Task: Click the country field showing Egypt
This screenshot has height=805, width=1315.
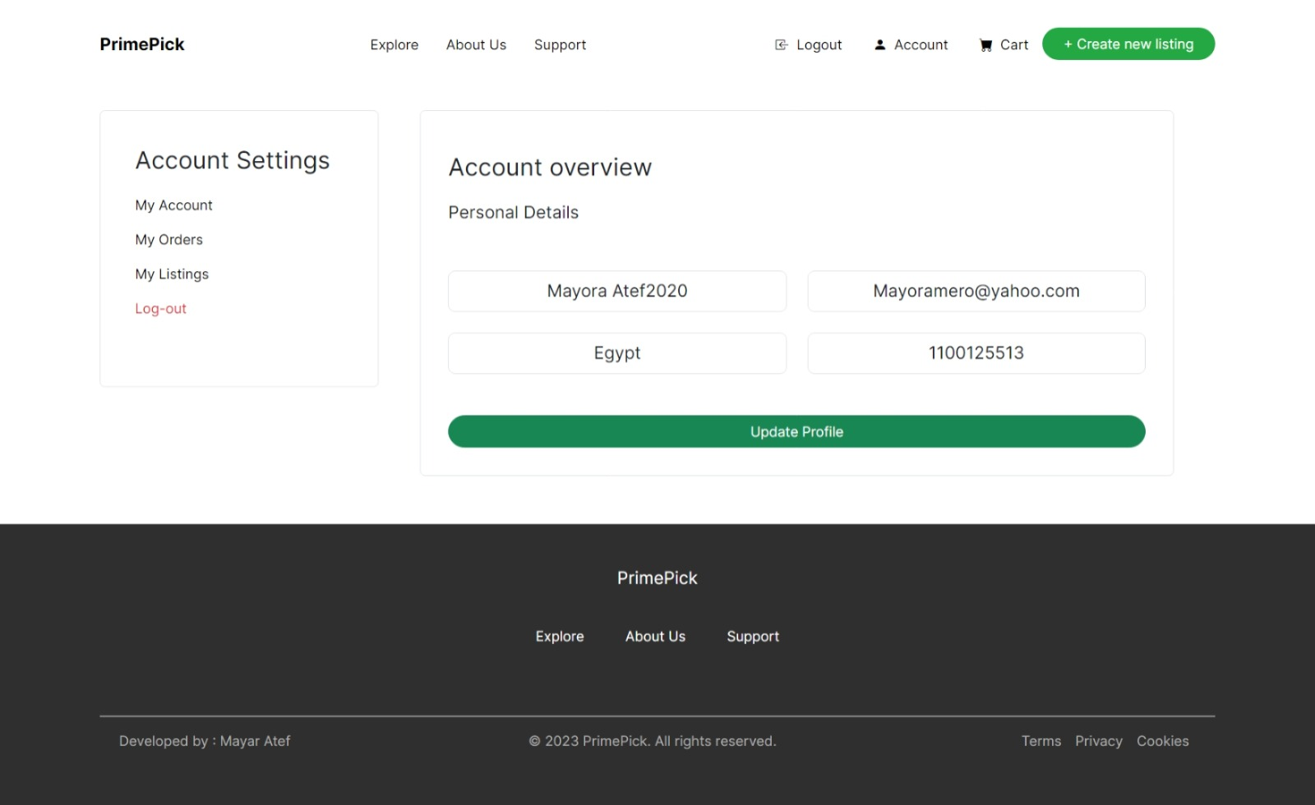Action: (617, 352)
